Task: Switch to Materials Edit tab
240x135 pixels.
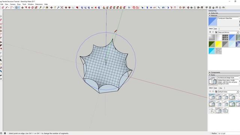Action: 216,28
